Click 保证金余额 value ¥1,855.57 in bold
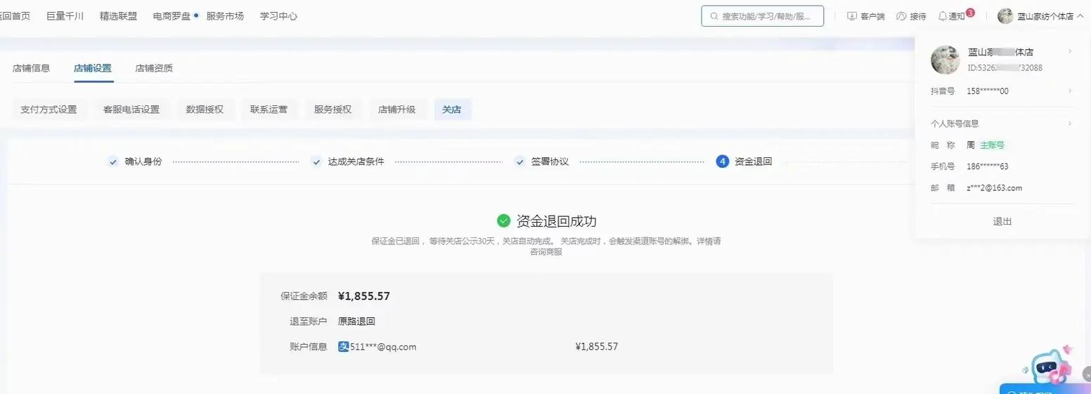The image size is (1091, 394). pos(364,296)
